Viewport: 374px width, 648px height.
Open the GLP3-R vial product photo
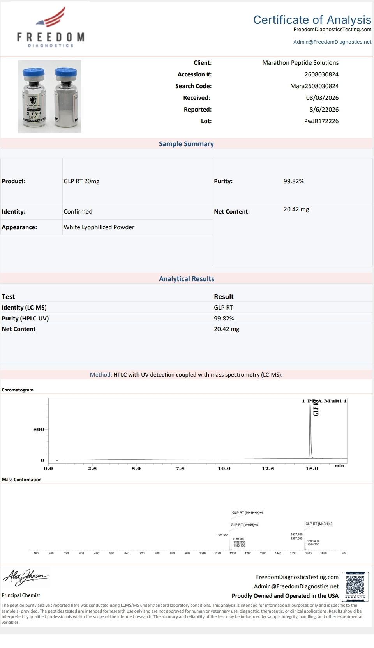(x=49, y=97)
